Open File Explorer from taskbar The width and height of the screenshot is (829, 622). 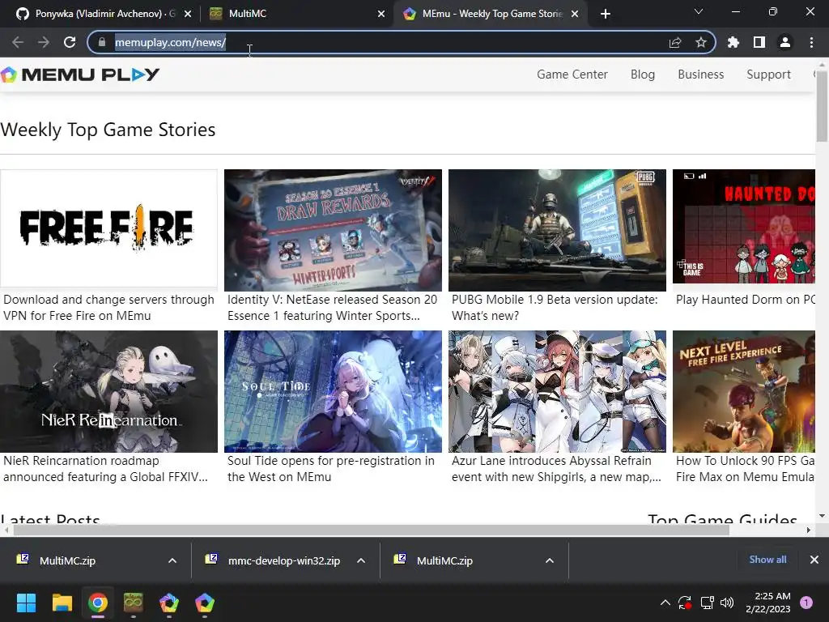click(62, 603)
